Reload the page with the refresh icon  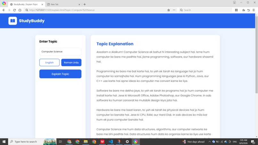tap(14, 10)
